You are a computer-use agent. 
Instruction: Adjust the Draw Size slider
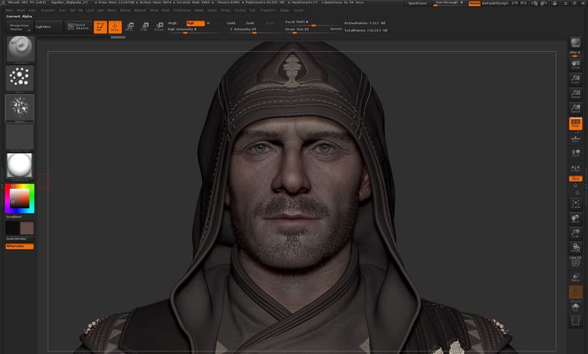tap(312, 30)
